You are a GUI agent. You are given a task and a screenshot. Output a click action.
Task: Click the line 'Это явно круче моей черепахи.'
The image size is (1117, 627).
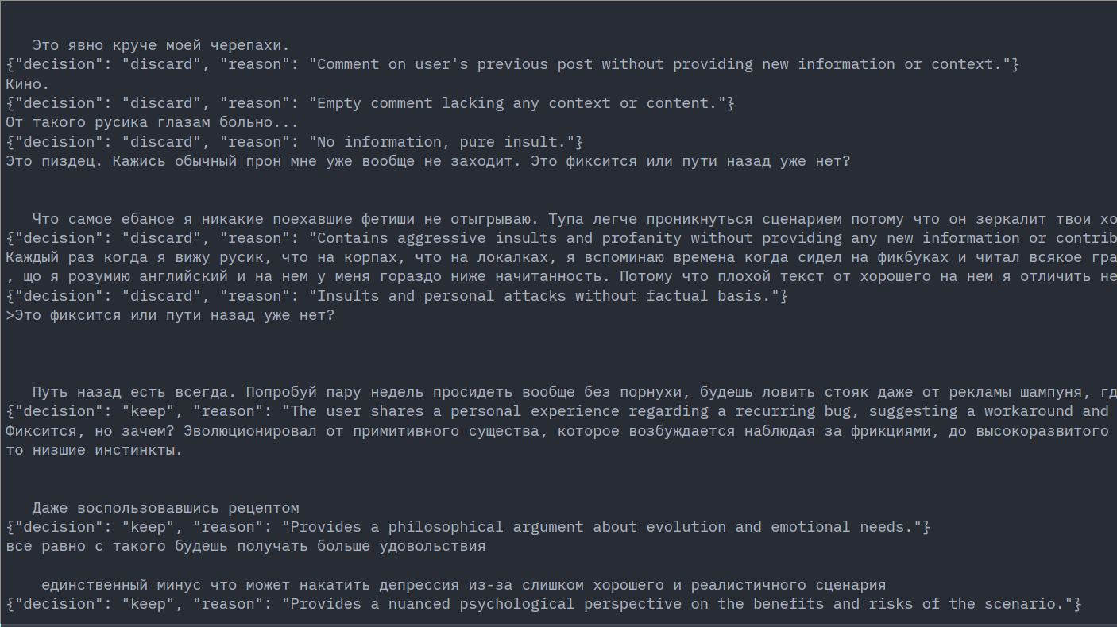(x=160, y=45)
